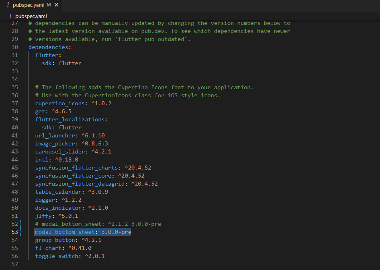Click toggle_switch: ^2.0.1 line
This screenshot has width=380, height=270.
tap(70, 256)
